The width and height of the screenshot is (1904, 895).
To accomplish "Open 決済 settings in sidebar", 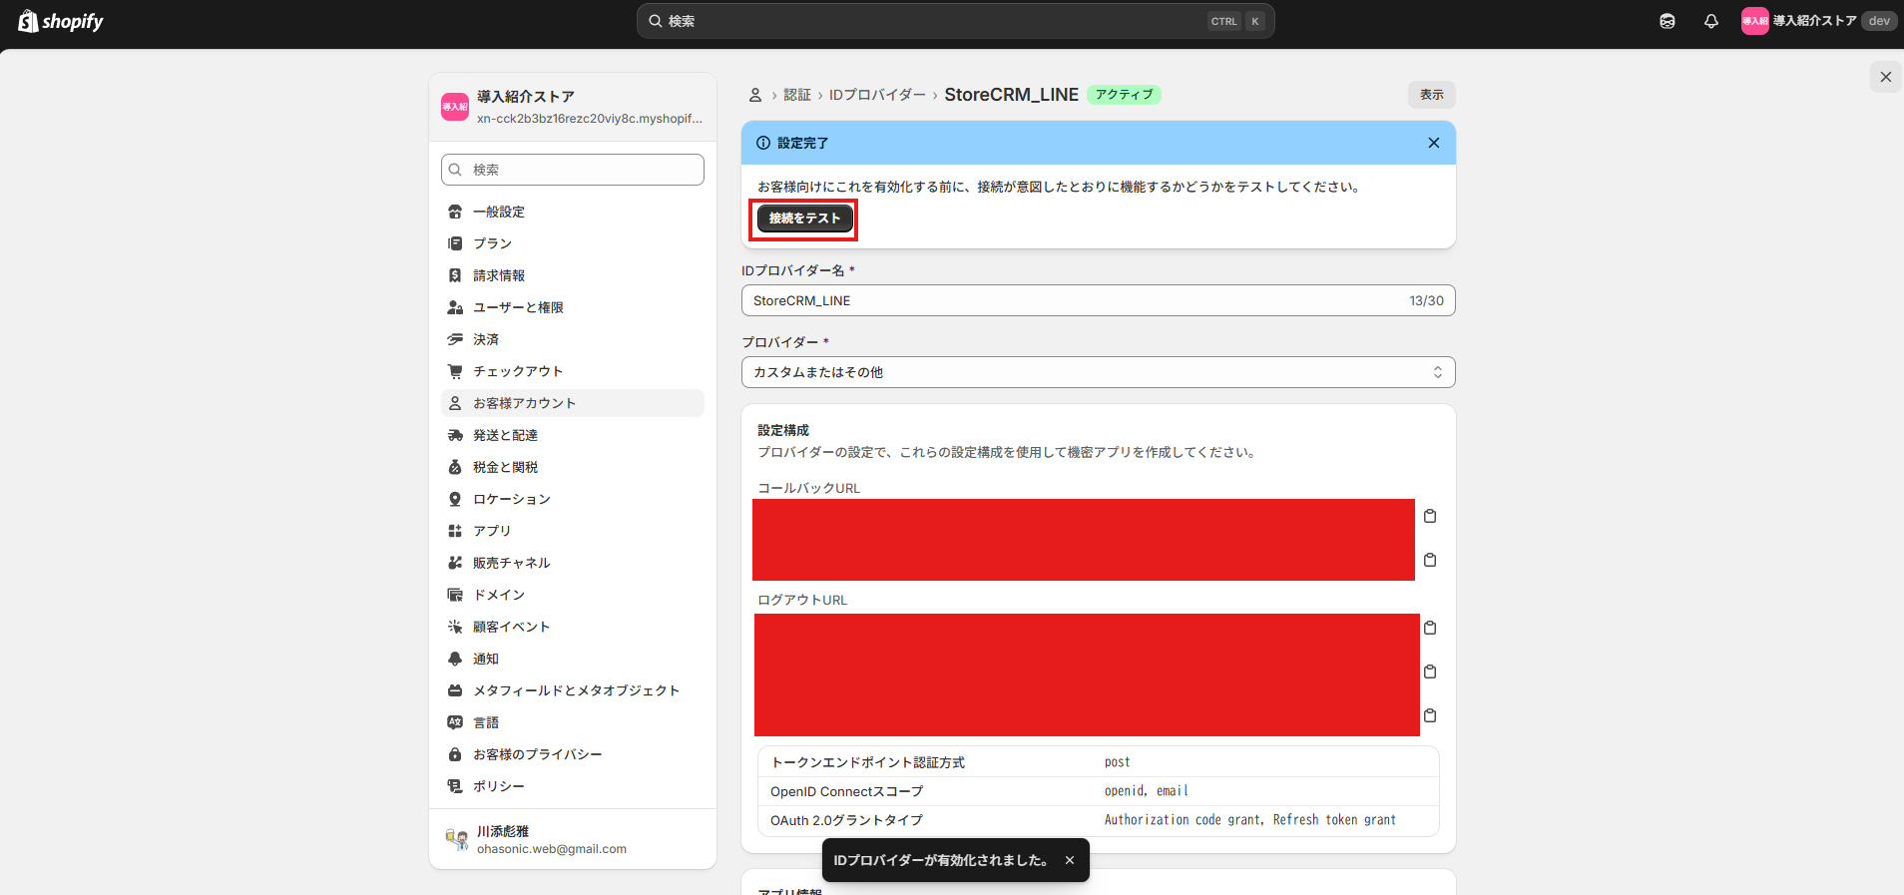I will tap(486, 339).
